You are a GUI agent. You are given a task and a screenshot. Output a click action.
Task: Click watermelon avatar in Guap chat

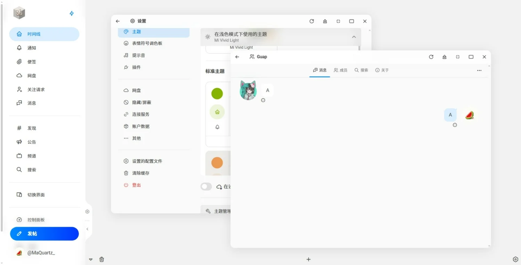[470, 115]
